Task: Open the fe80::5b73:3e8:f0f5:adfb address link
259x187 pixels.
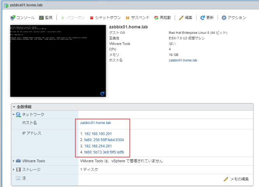Action: 104,152
